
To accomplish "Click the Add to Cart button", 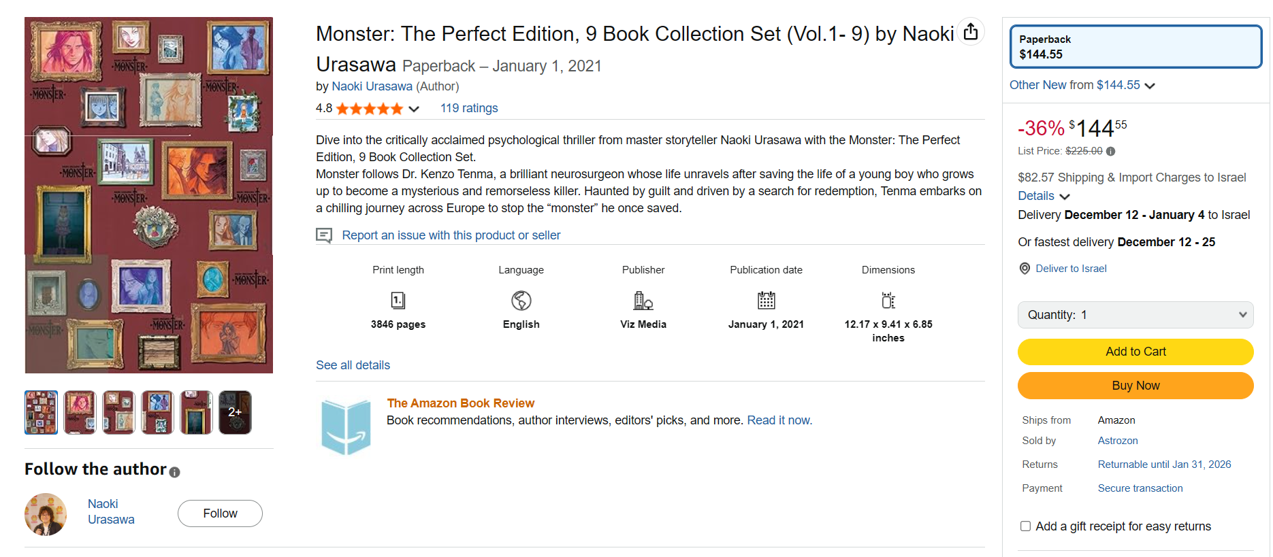I will coord(1135,352).
